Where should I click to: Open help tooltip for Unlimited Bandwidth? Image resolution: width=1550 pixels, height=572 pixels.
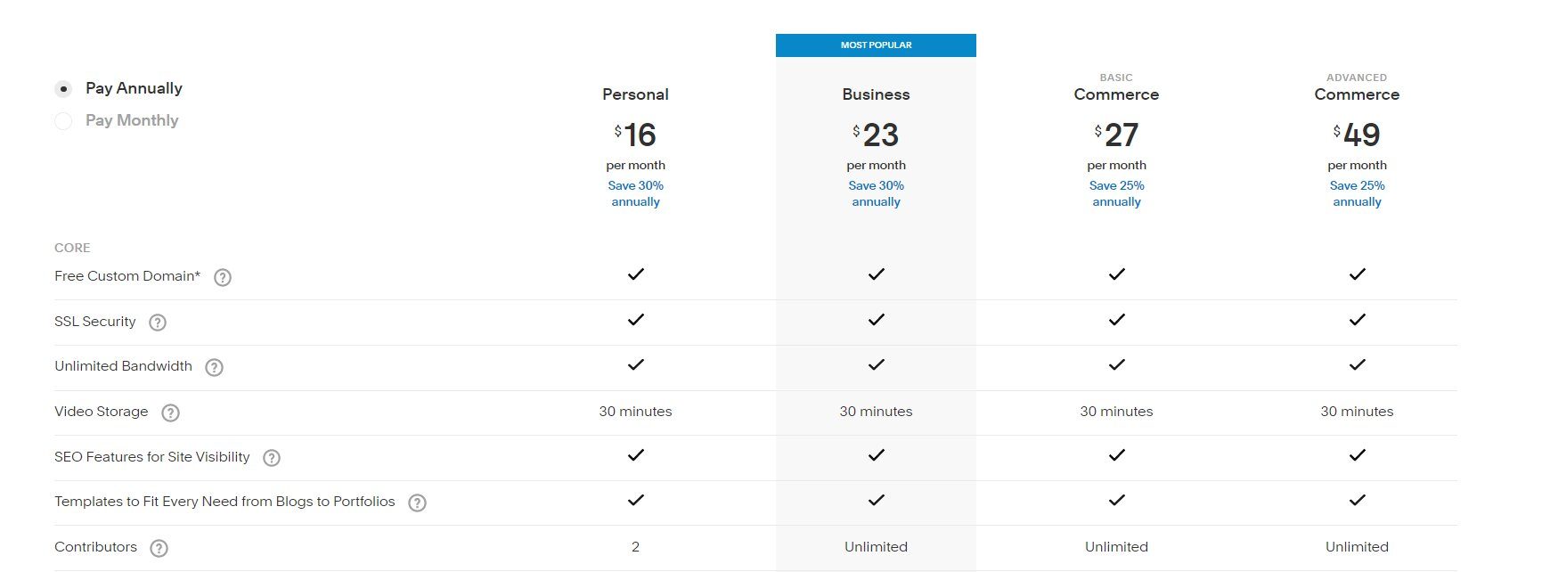214,367
